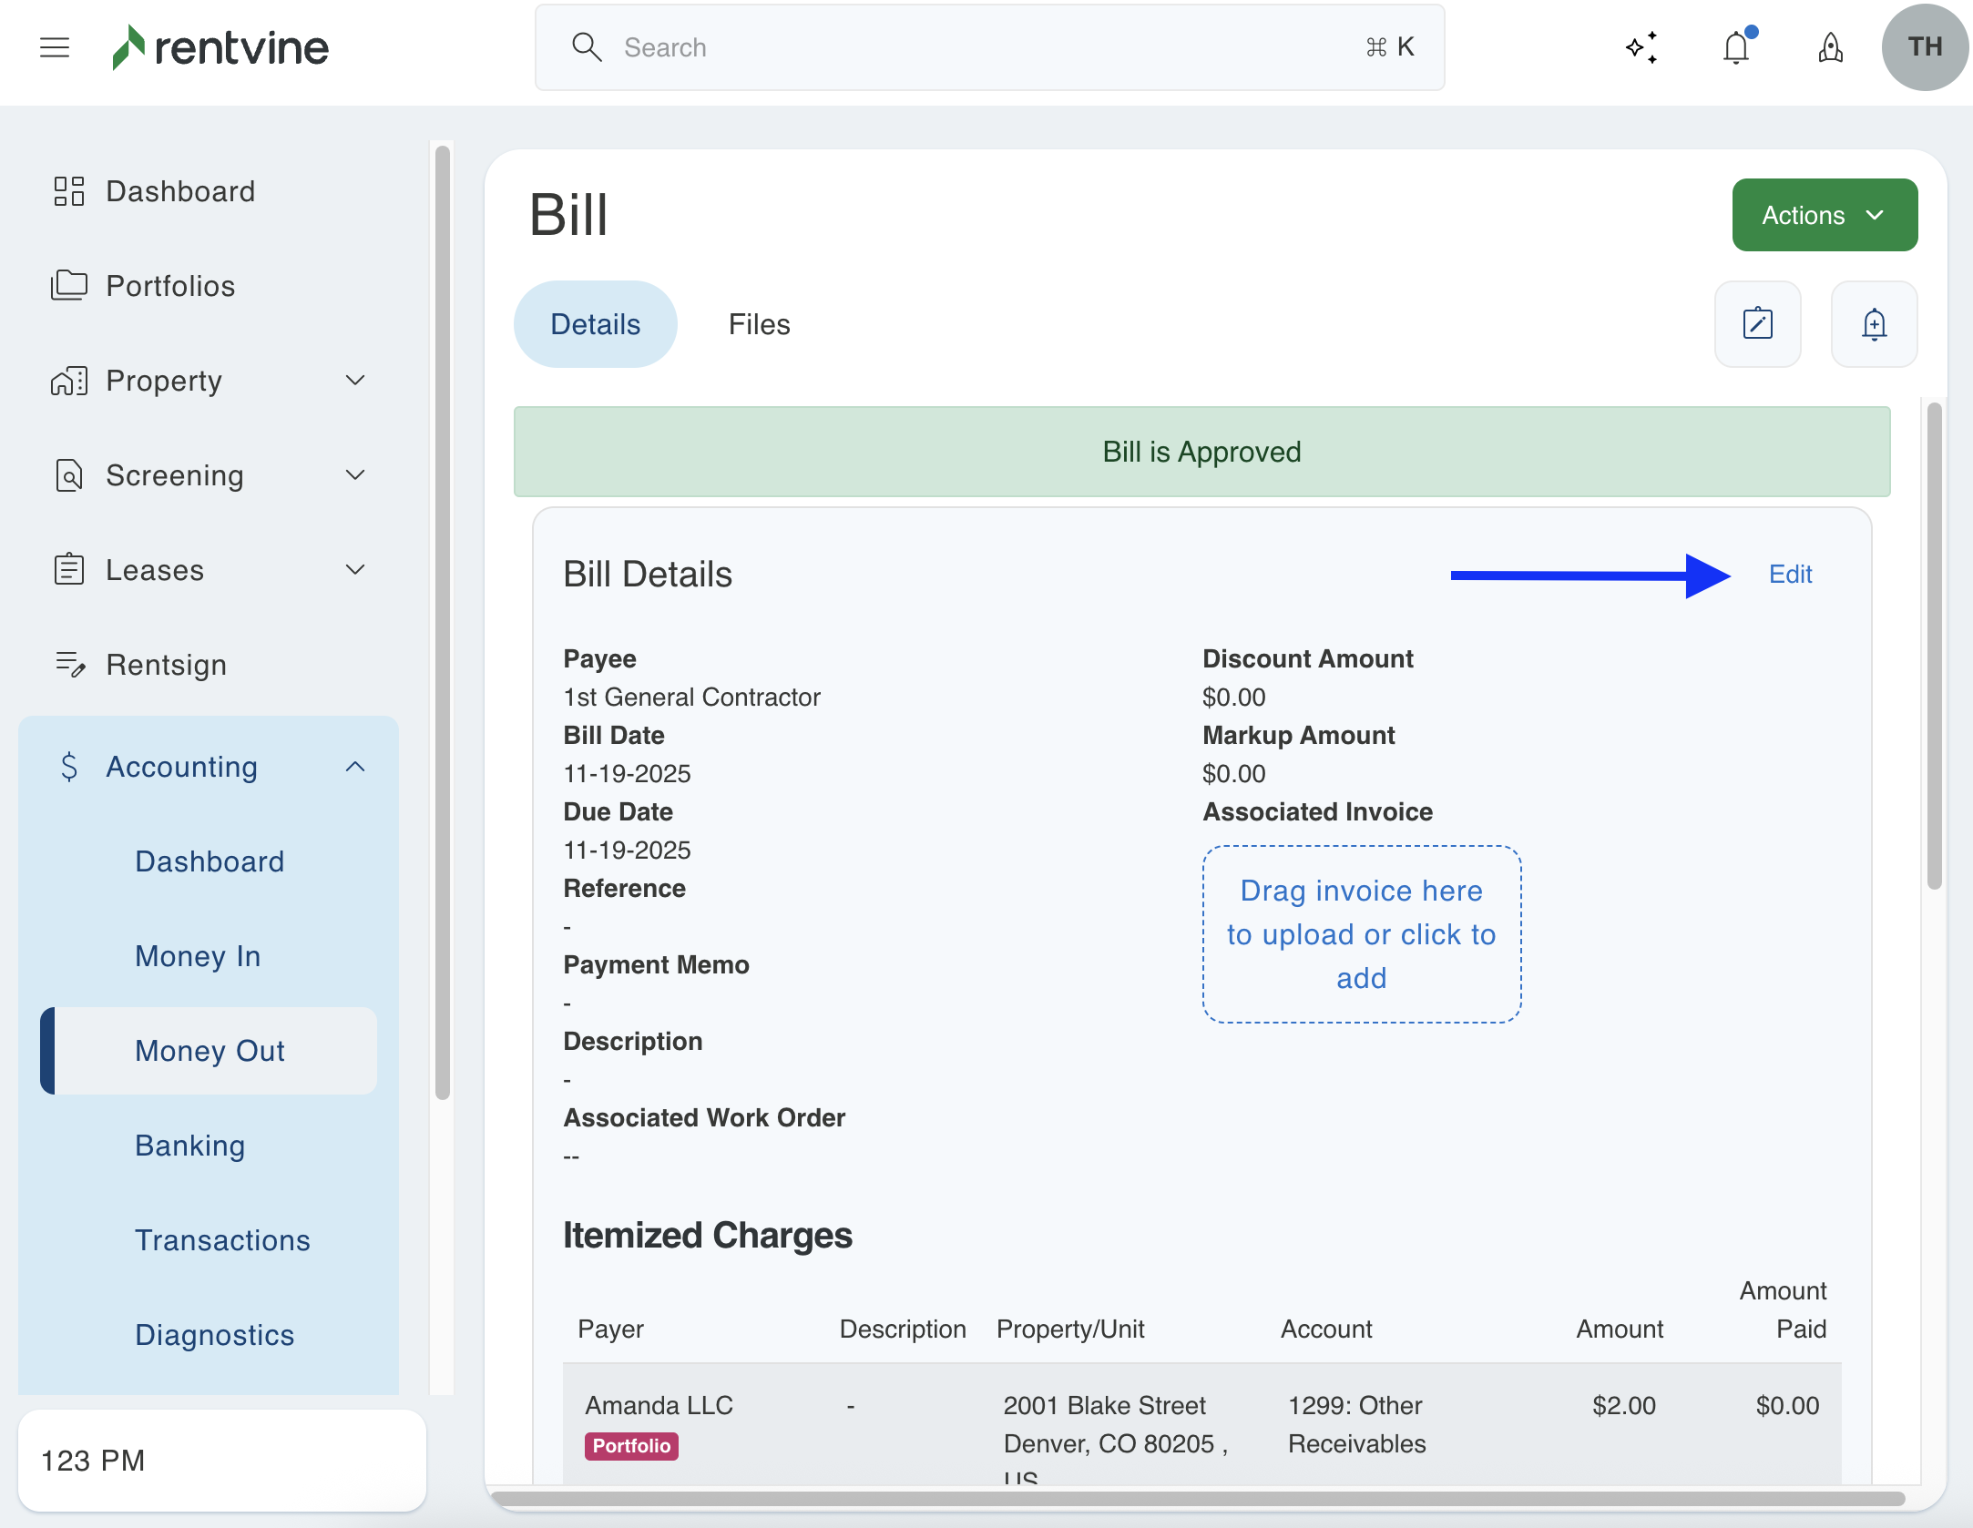1973x1528 pixels.
Task: Collapse the Accounting section
Action: (355, 767)
